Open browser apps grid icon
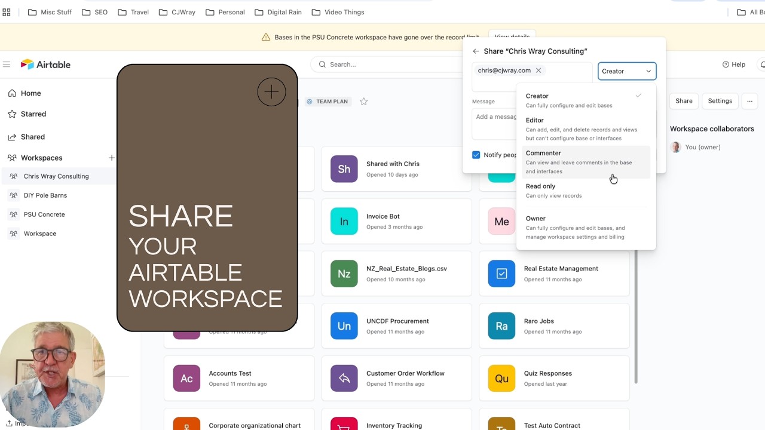 tap(7, 12)
